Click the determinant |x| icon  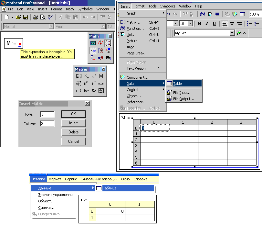click(x=101, y=76)
